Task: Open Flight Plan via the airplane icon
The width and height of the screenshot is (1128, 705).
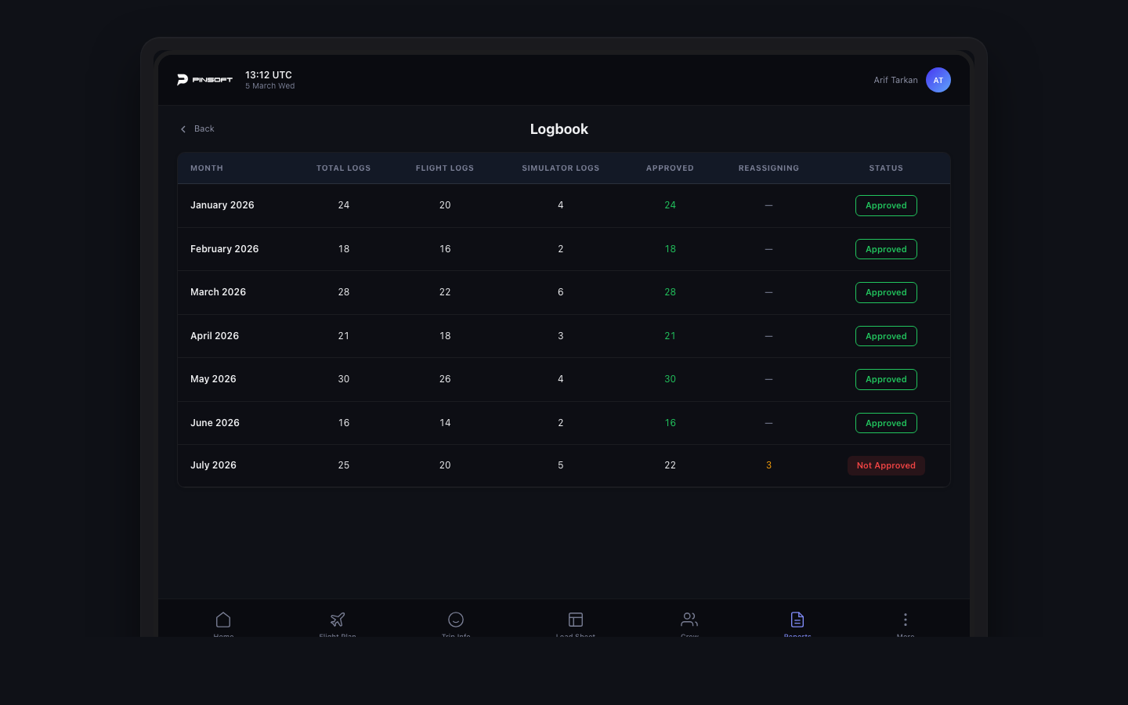Action: pyautogui.click(x=338, y=620)
